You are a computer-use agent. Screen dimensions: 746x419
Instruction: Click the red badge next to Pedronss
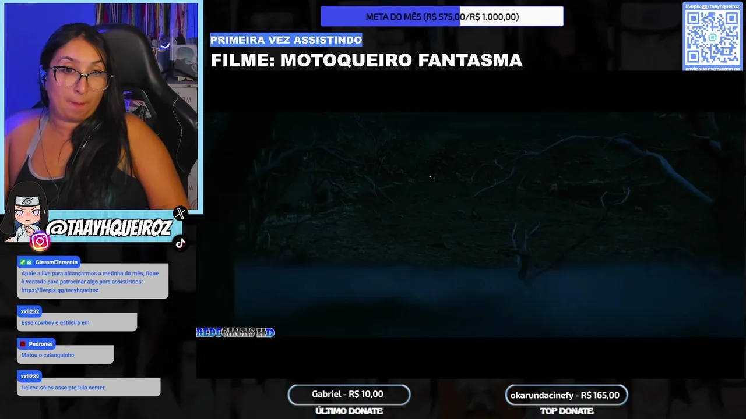click(23, 344)
